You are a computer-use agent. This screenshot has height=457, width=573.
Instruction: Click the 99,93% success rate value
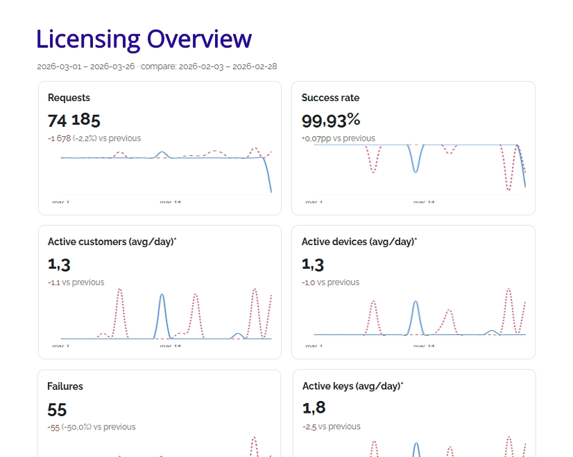(x=331, y=120)
